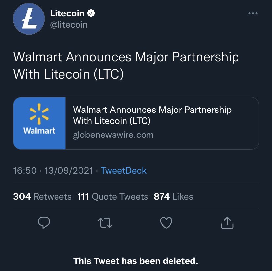The width and height of the screenshot is (272, 271).
Task: Click the 'This Tweet has been deleted' notice
Action: 136,261
